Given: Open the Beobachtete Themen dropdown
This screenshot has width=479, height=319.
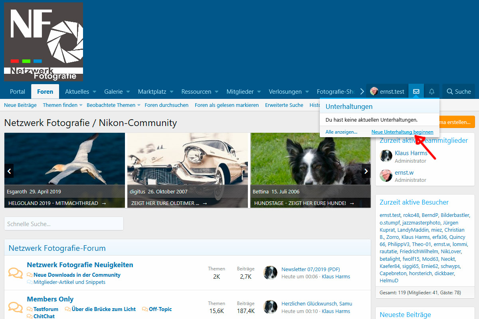Looking at the screenshot, I should (113, 105).
